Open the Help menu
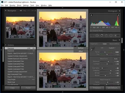Viewport: 125px width, 93px height. click(x=50, y=6)
